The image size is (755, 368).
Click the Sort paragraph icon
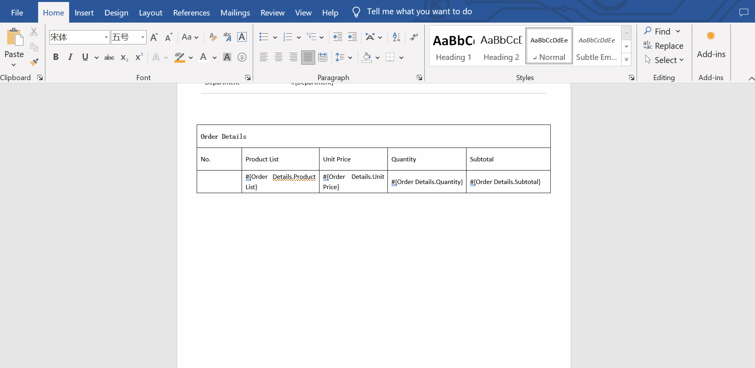pos(396,37)
